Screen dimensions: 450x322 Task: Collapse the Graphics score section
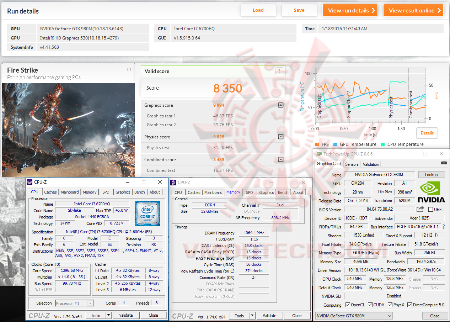coord(281,105)
